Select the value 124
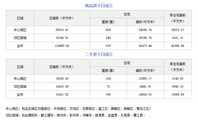198x124 pixels. click(x=108, y=79)
